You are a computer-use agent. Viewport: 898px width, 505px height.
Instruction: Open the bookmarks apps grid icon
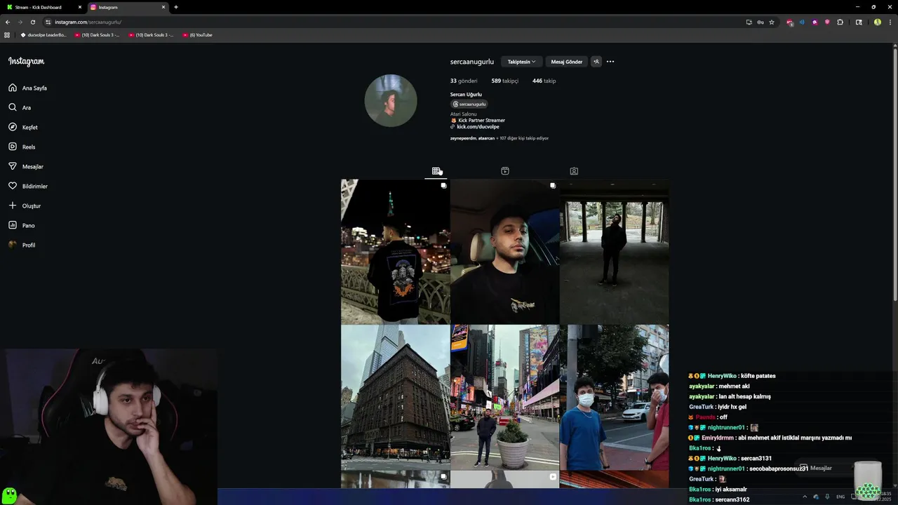pyautogui.click(x=7, y=35)
